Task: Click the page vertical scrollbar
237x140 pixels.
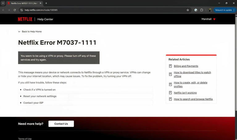Action: click(x=236, y=64)
